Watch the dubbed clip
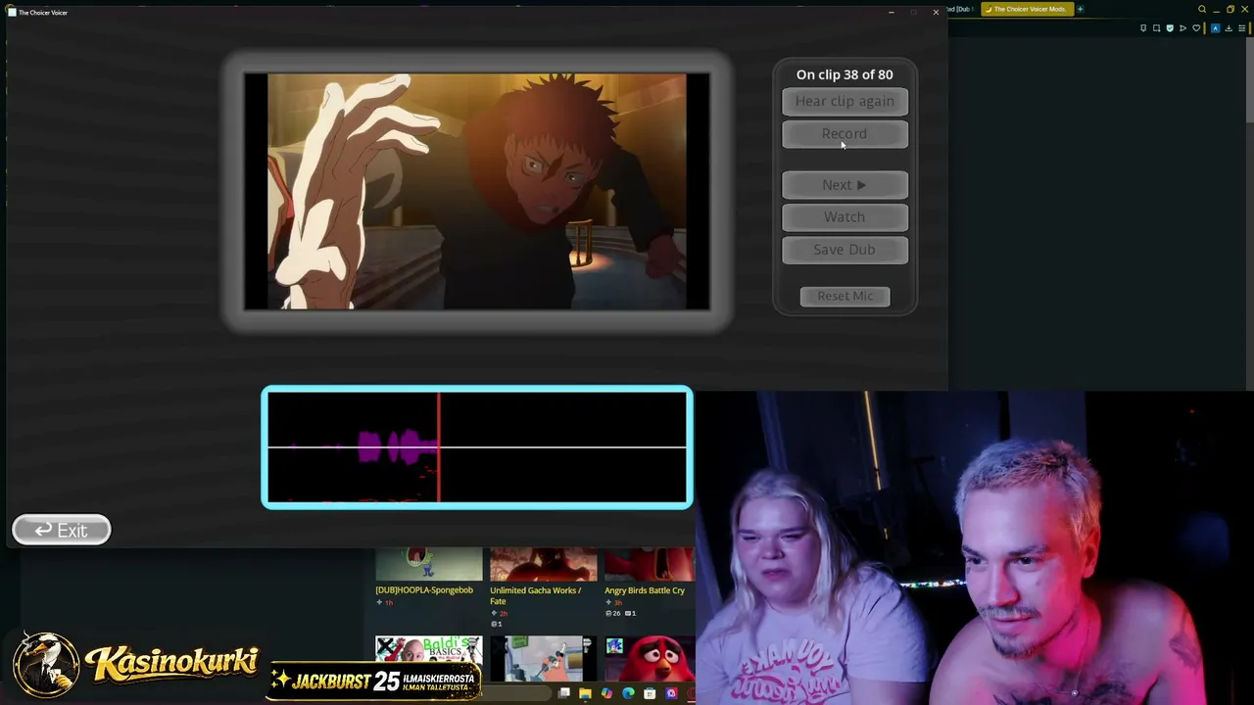The height and width of the screenshot is (705, 1254). point(844,217)
